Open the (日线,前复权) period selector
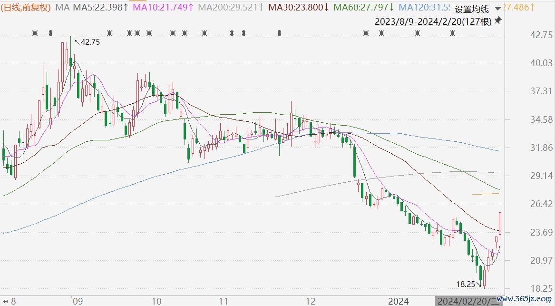Screen dimensions: 555x306 point(27,7)
